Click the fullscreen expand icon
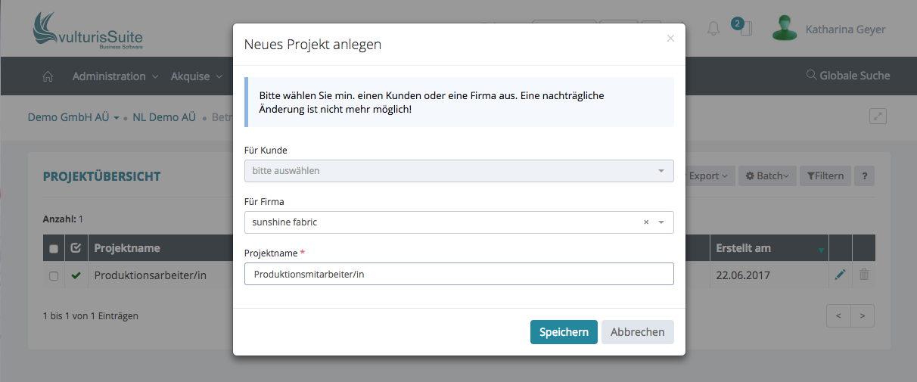Image resolution: width=917 pixels, height=382 pixels. 878,116
